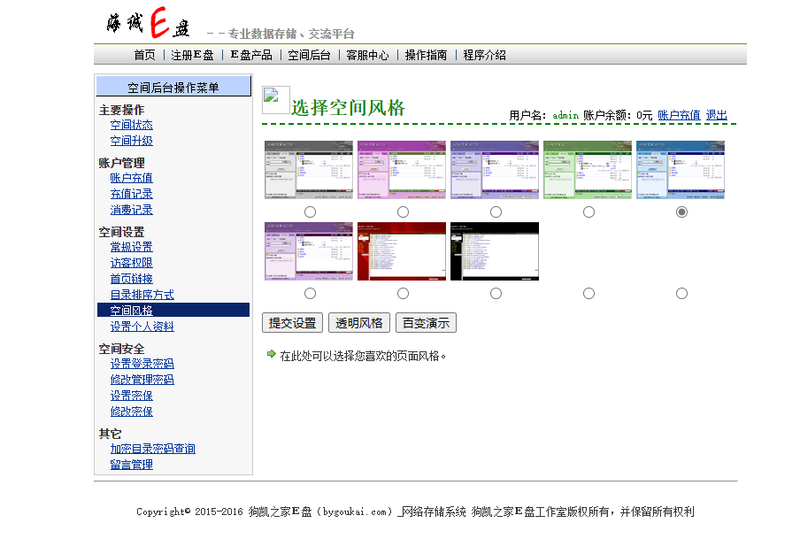Viewport: 800px width, 554px height.
Task: Click the 退出 logout link
Action: [716, 115]
